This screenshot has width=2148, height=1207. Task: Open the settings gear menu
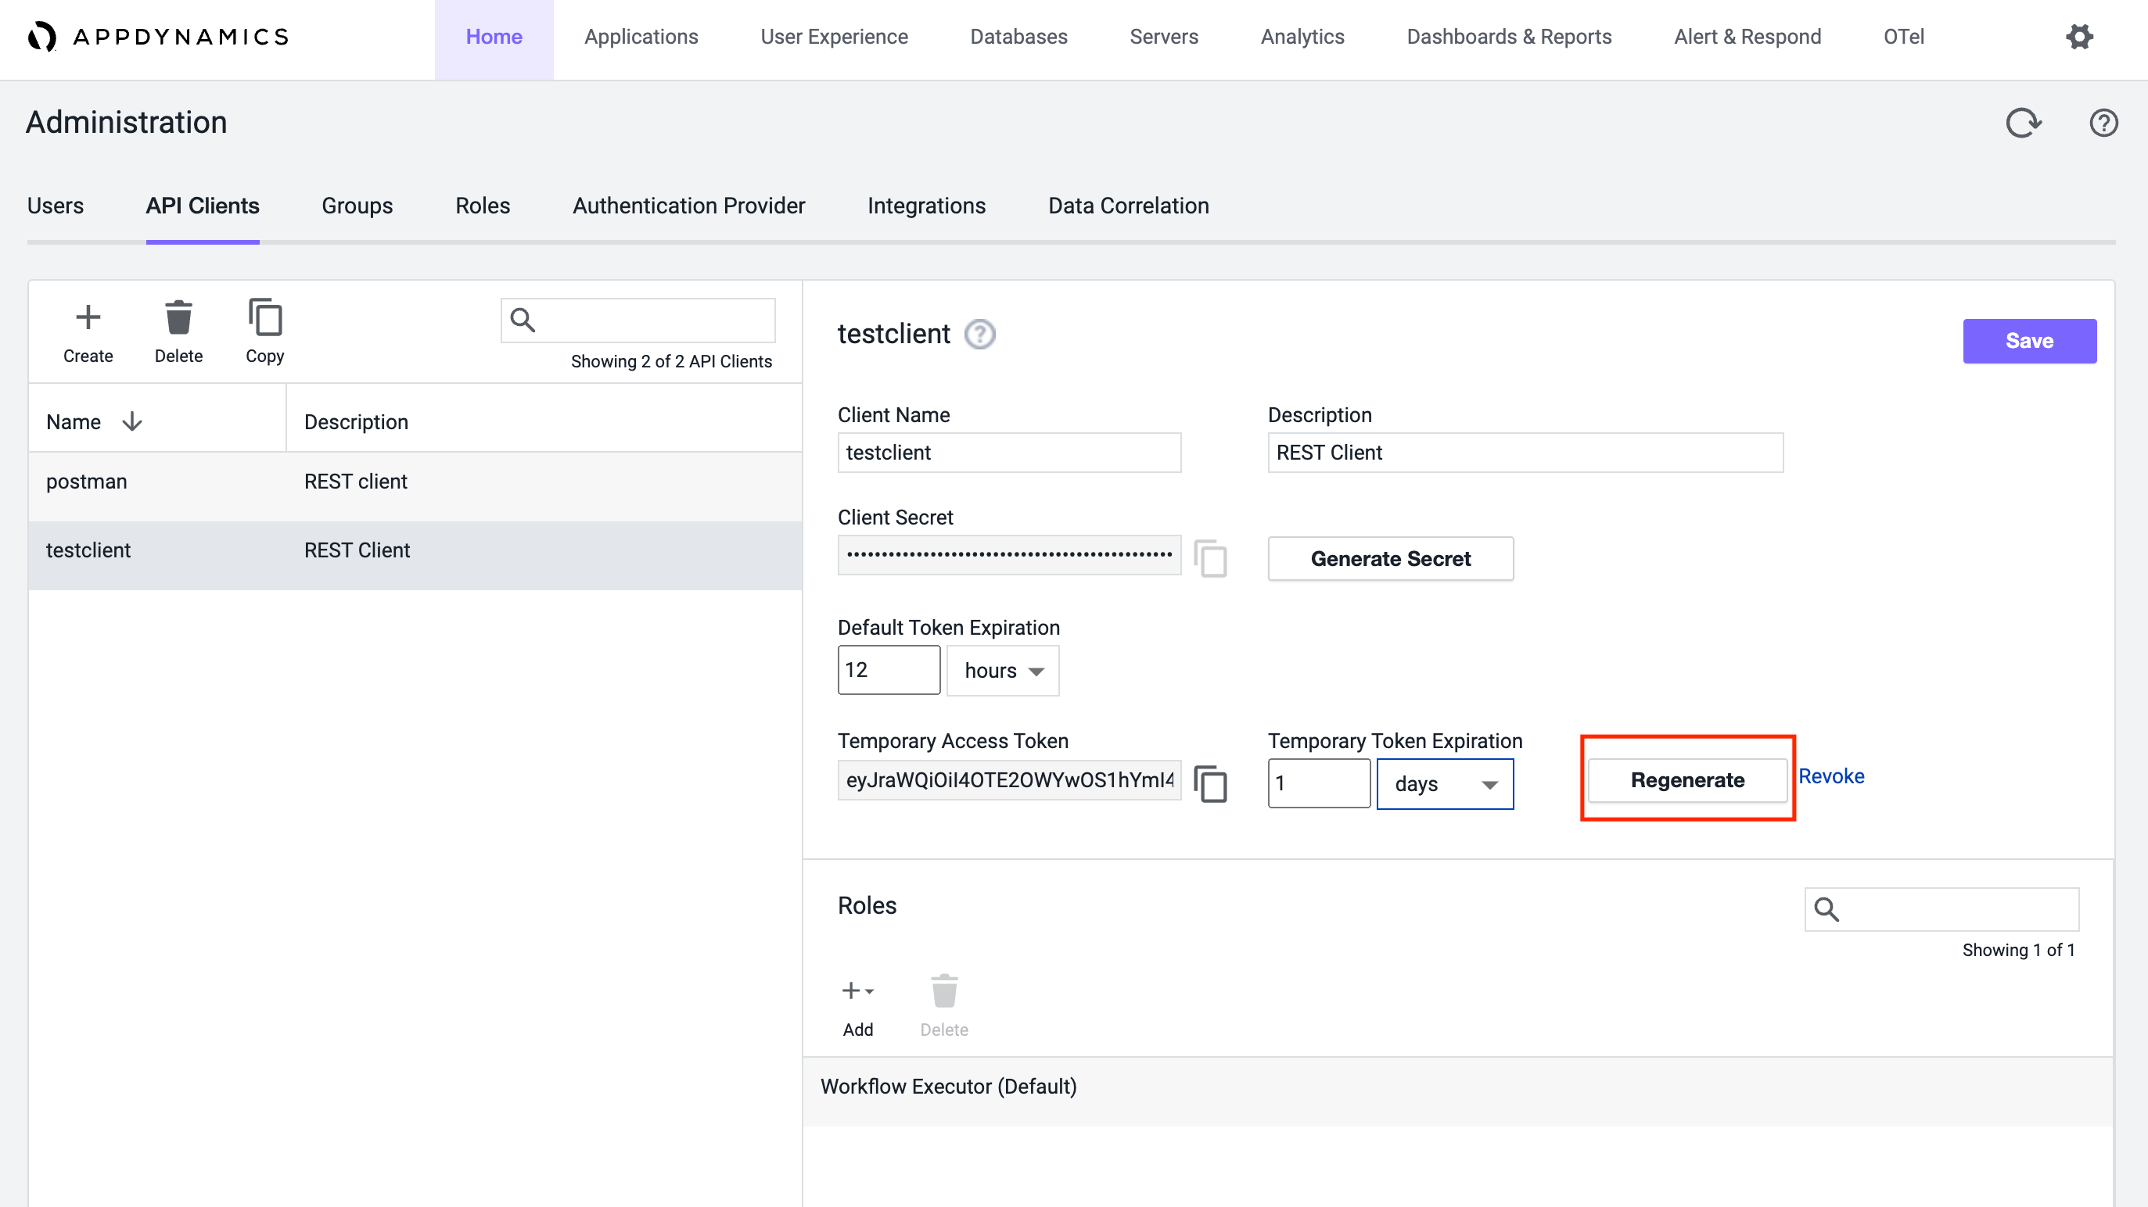pos(2079,37)
